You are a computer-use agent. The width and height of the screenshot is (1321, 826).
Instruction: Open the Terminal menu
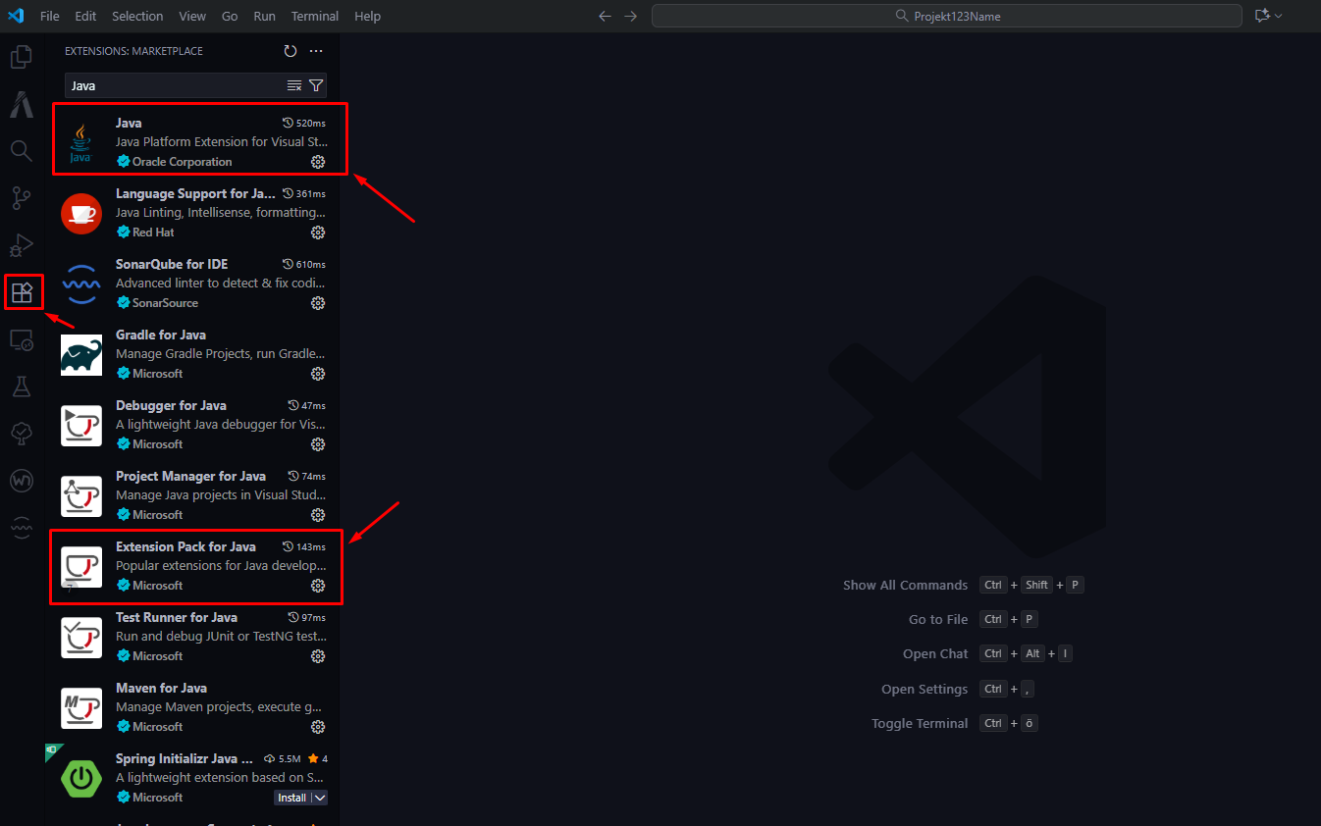coord(314,16)
